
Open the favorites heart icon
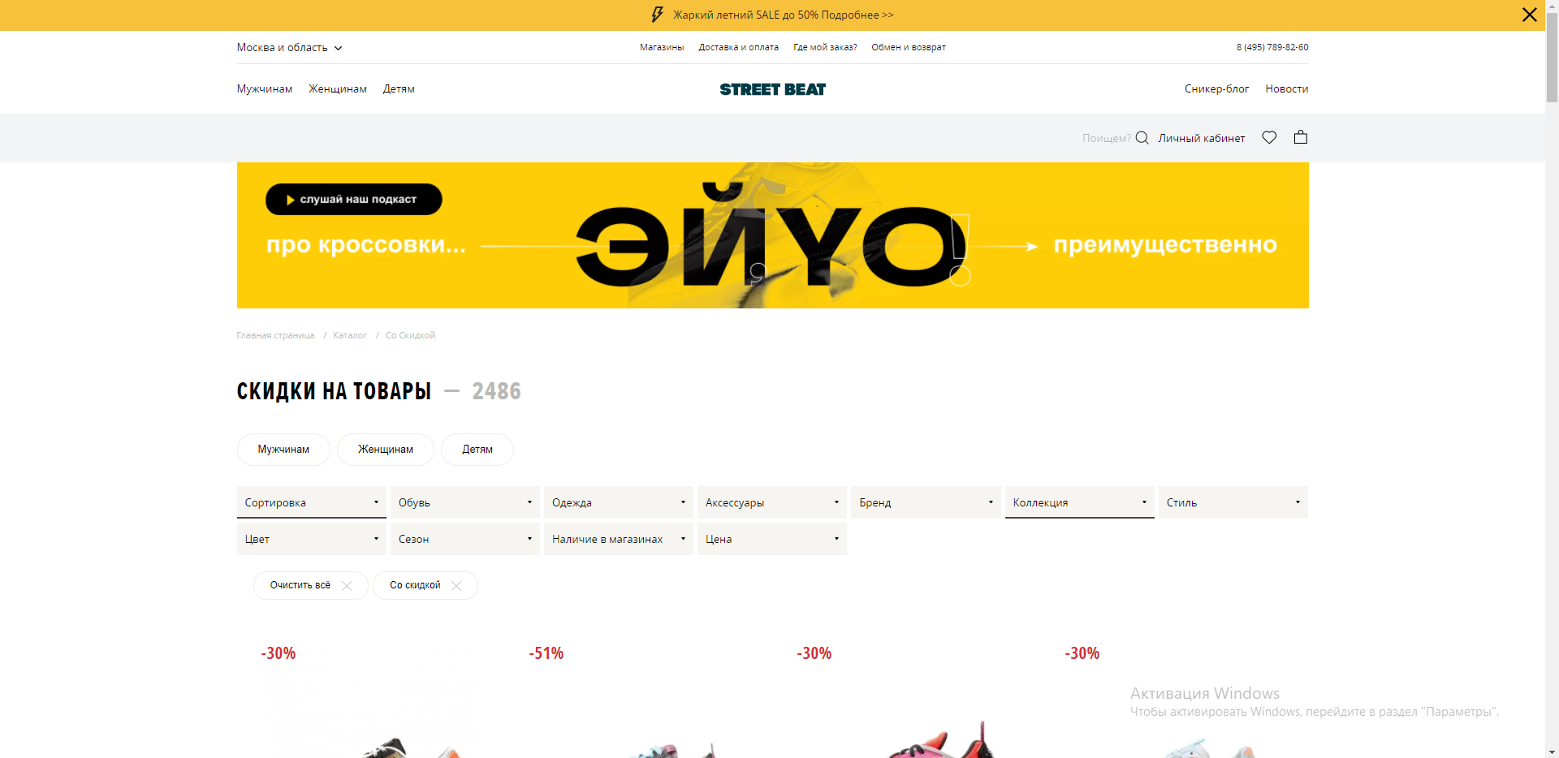click(1269, 137)
